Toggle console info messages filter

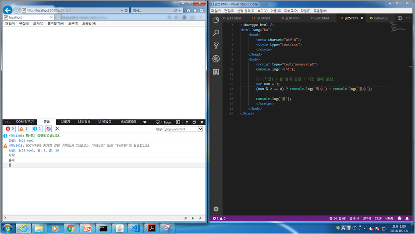[x=37, y=129]
